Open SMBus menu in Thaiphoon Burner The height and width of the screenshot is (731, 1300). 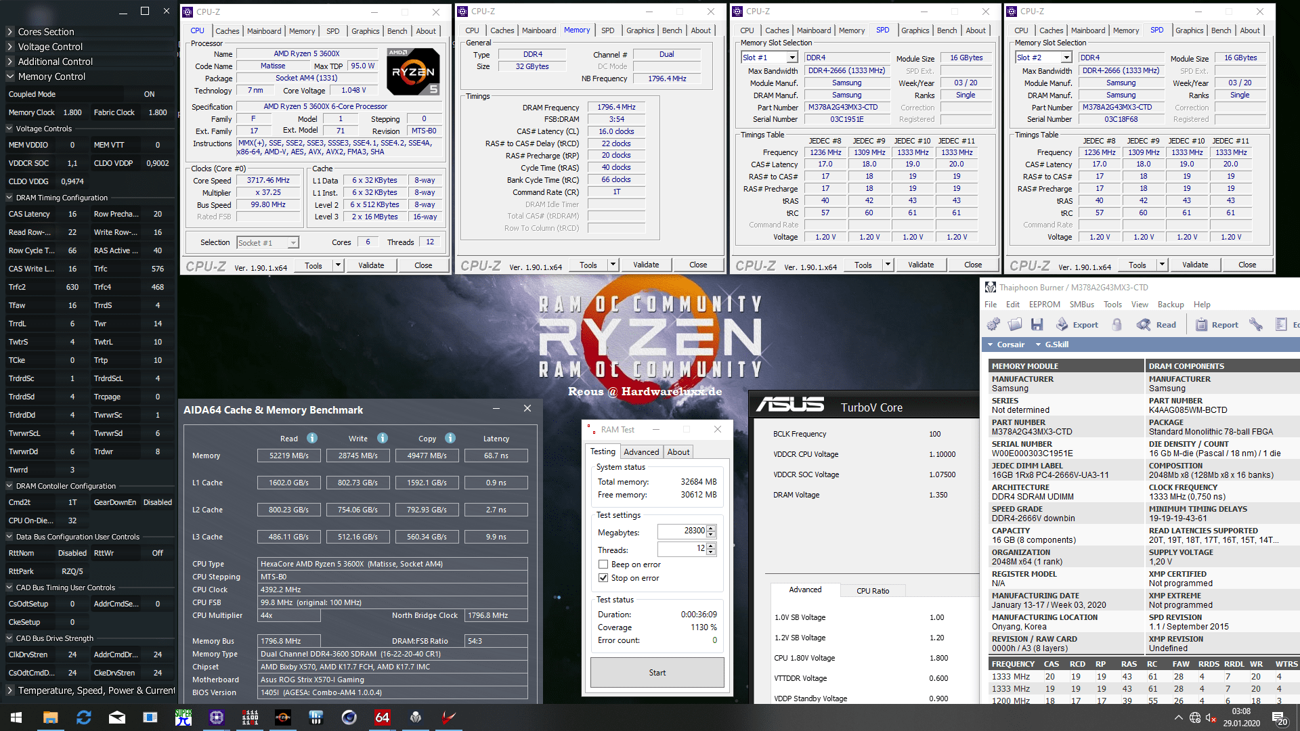pos(1082,305)
